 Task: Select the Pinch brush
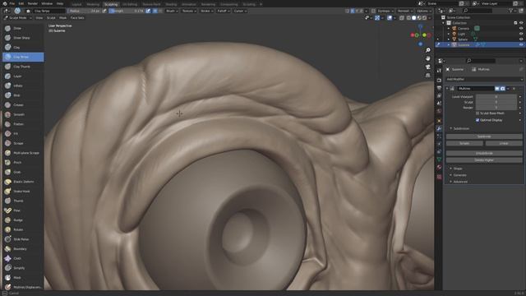click(x=23, y=163)
